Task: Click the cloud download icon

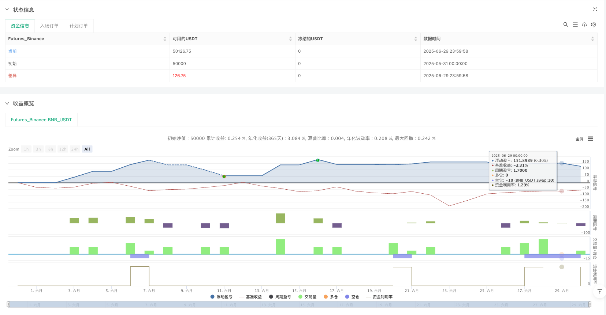Action: click(x=584, y=24)
